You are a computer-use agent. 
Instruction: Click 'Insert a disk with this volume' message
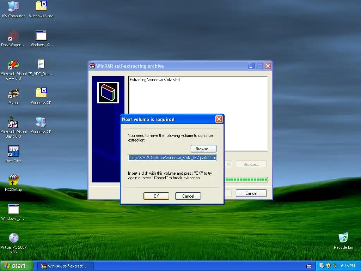[x=170, y=175]
